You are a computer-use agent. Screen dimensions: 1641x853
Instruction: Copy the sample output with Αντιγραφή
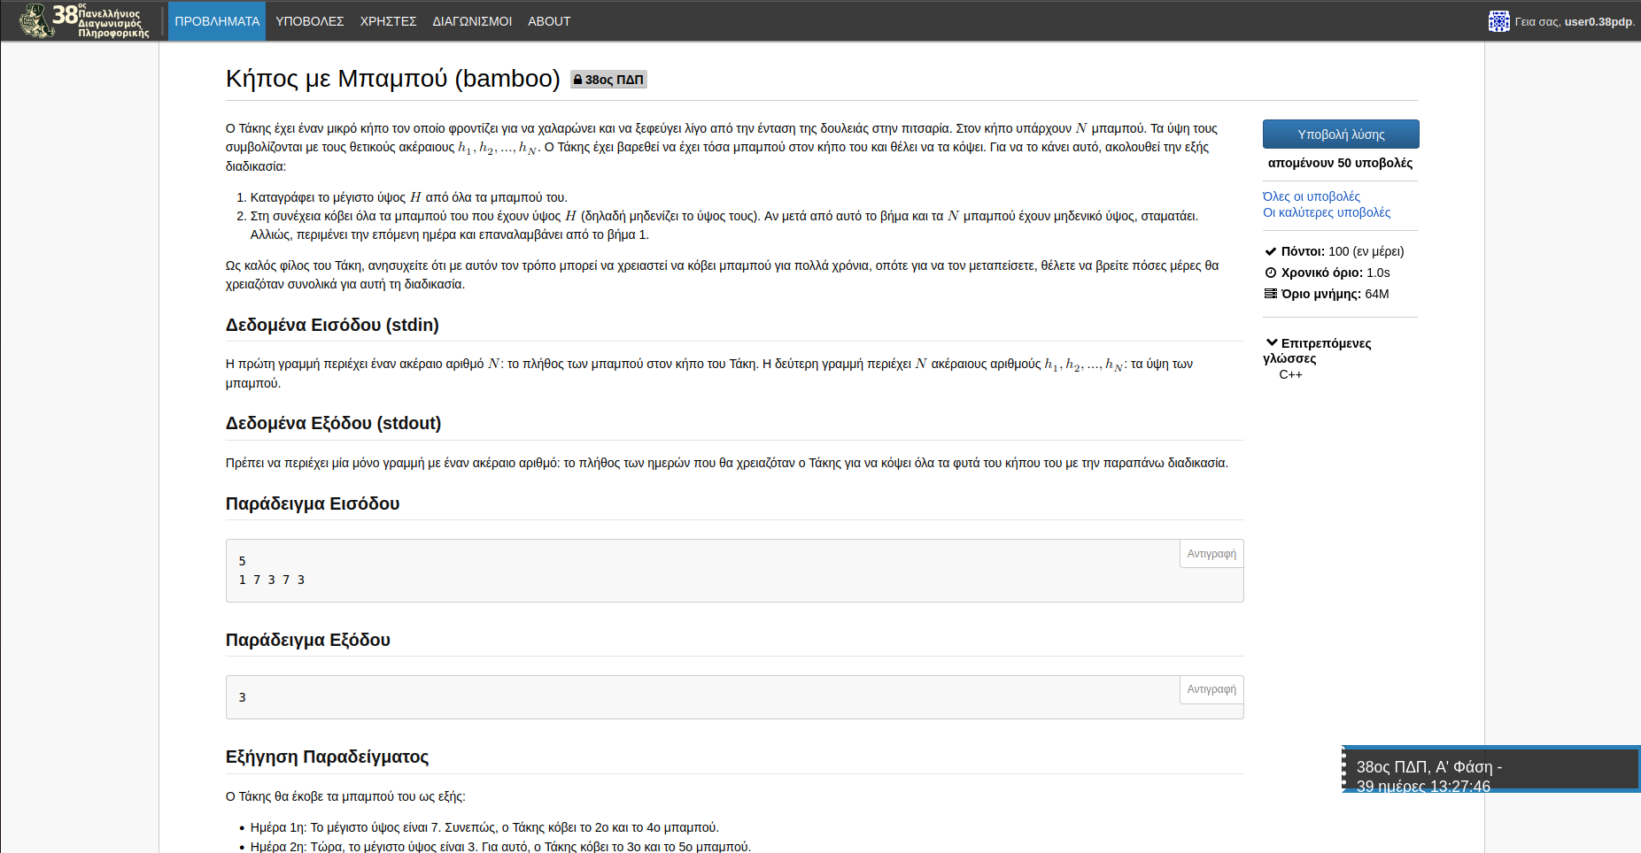[x=1211, y=689]
